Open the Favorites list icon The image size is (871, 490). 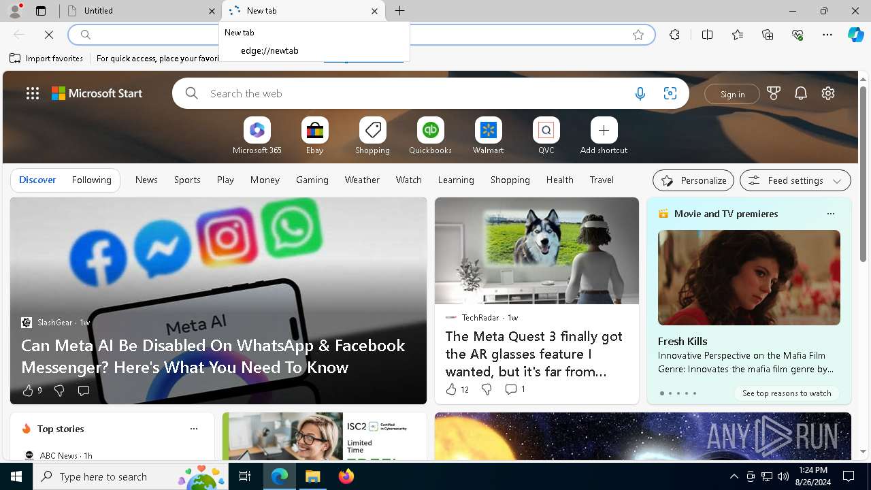[738, 35]
